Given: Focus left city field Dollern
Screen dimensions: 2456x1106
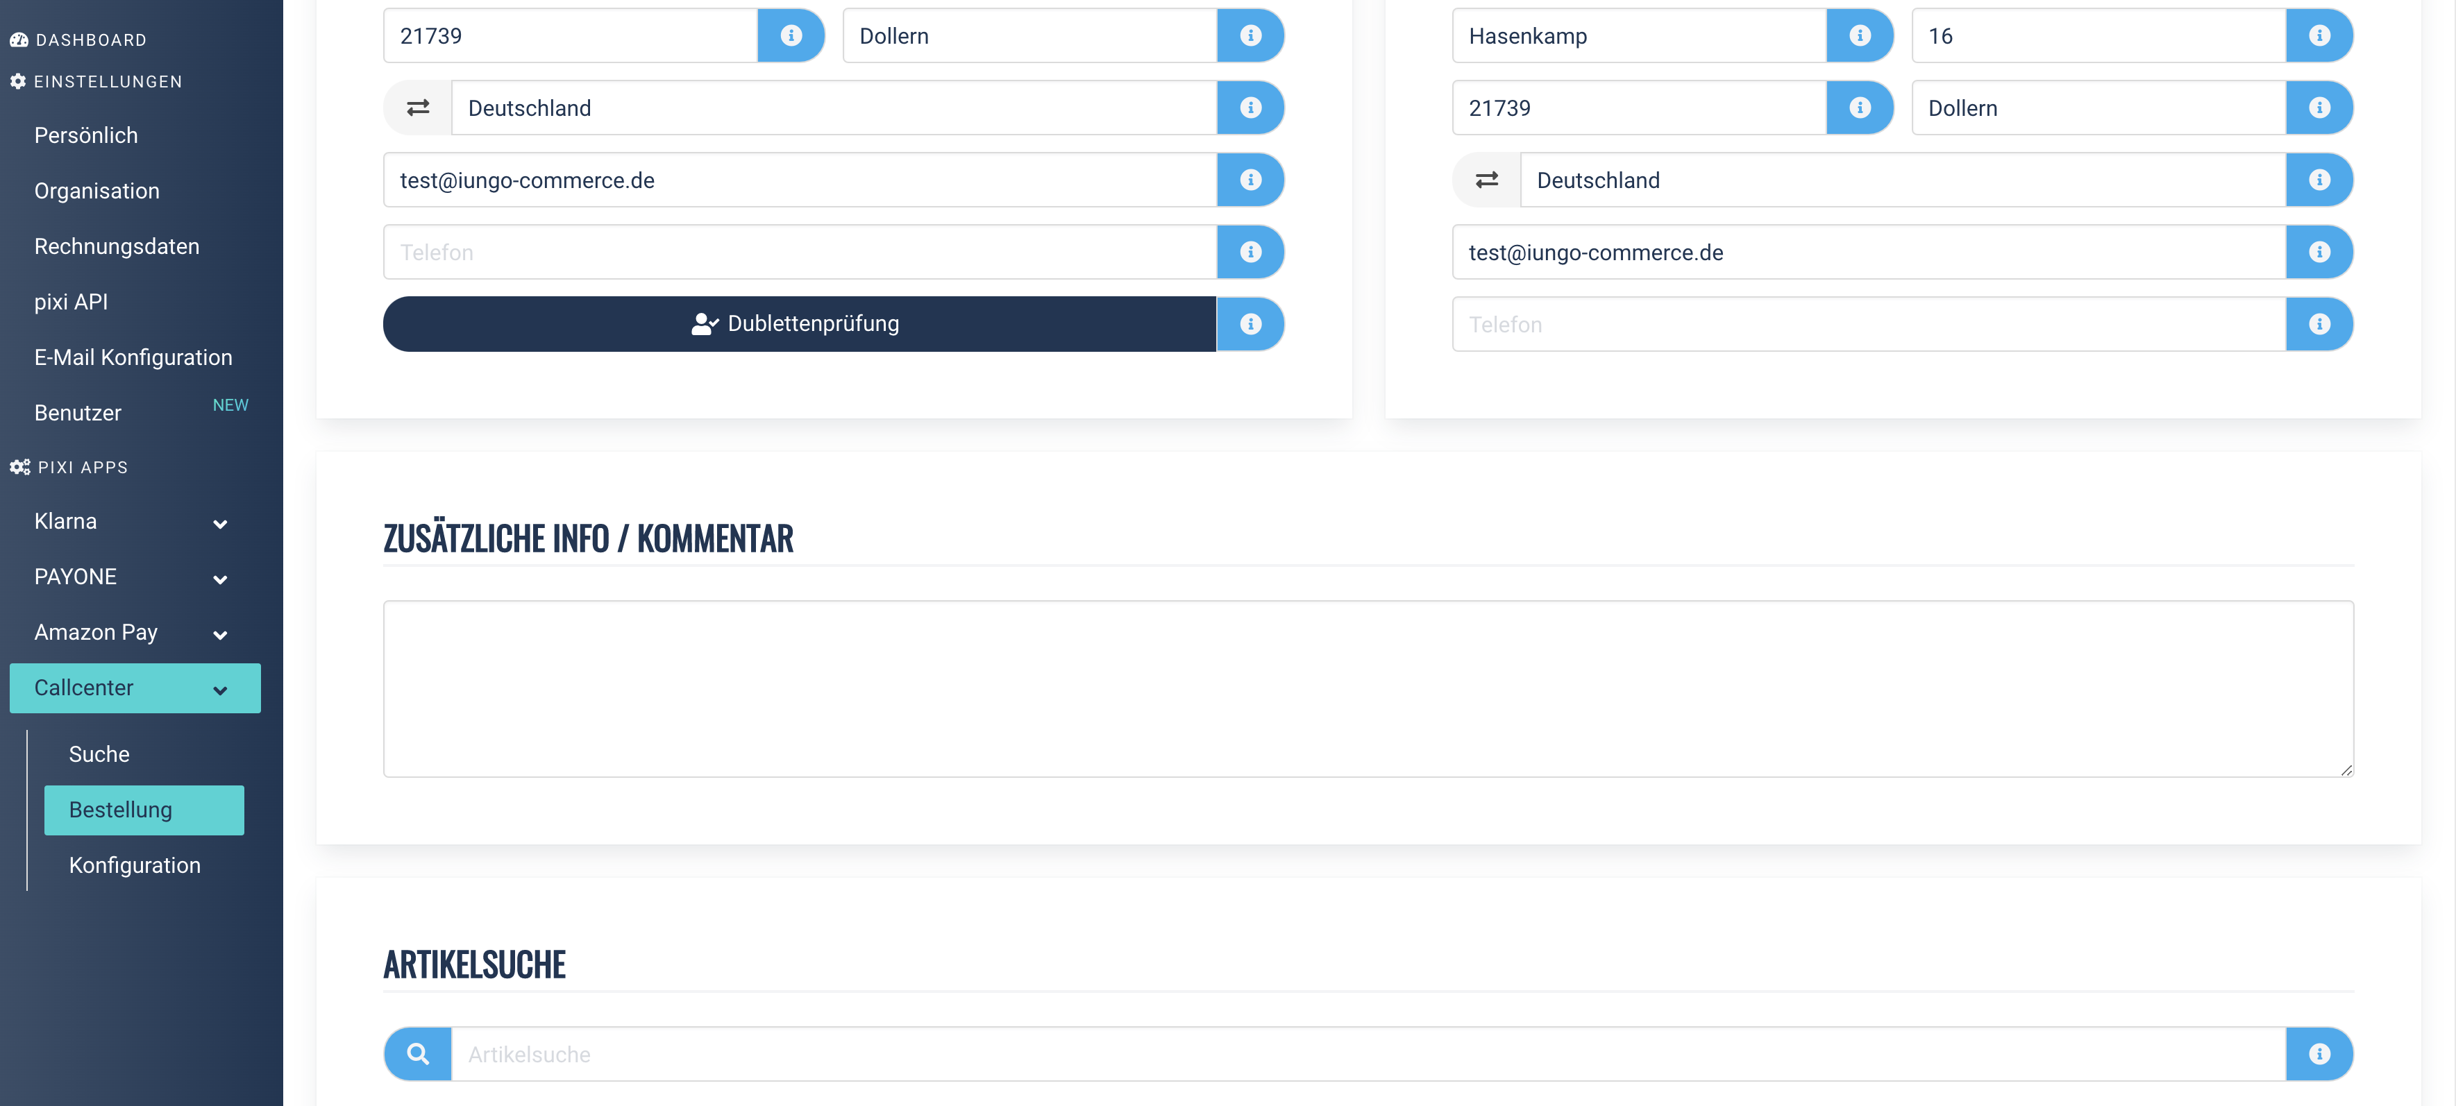Looking at the screenshot, I should tap(1029, 36).
